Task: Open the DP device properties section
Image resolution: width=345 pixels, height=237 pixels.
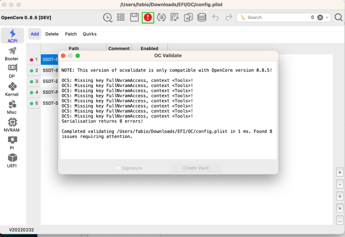Action: (x=12, y=72)
